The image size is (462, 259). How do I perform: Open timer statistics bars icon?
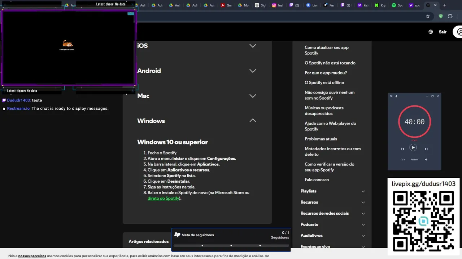(396, 96)
